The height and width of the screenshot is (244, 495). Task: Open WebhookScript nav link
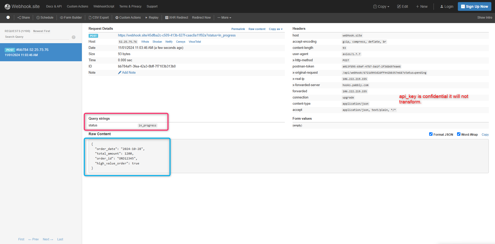pos(104,6)
